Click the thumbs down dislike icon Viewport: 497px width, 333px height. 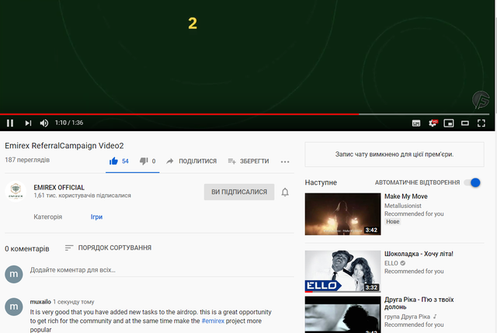(x=144, y=161)
